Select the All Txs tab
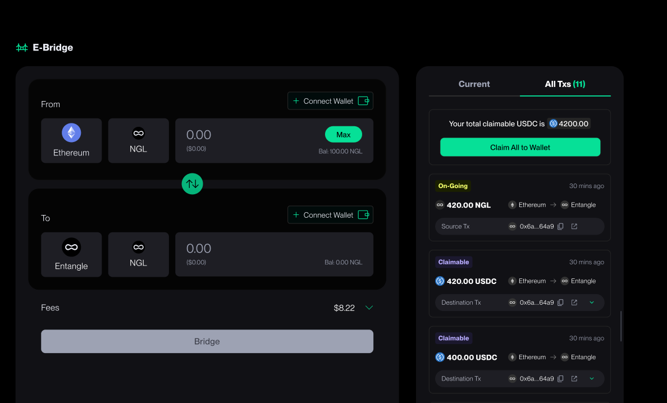This screenshot has height=403, width=667. point(565,84)
